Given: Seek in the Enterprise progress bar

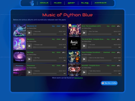Looking at the screenshot, I should coord(45,74).
